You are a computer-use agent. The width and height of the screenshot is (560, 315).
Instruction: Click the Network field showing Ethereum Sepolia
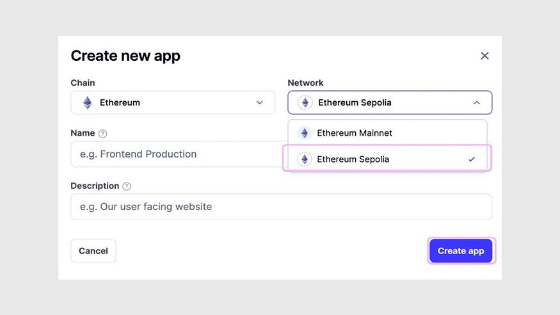point(390,102)
